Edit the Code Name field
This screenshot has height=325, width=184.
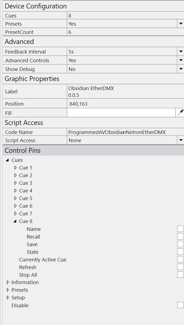(x=125, y=132)
